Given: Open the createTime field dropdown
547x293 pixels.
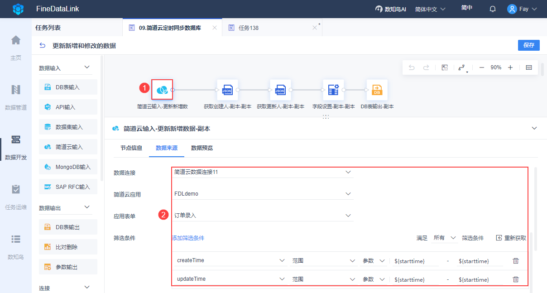Looking at the screenshot, I should click(x=231, y=260).
